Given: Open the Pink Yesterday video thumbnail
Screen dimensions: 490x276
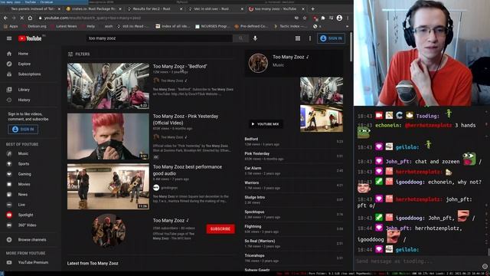Looking at the screenshot, I should (108, 136).
